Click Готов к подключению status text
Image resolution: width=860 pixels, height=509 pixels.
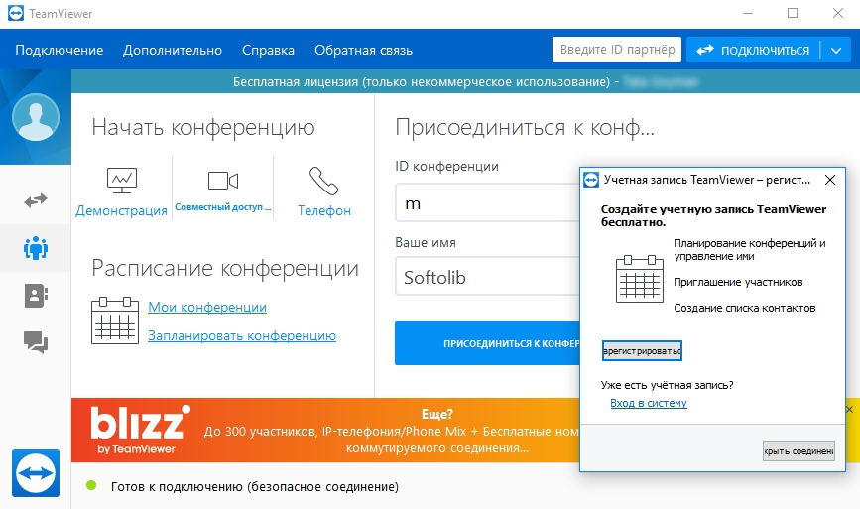pos(255,486)
